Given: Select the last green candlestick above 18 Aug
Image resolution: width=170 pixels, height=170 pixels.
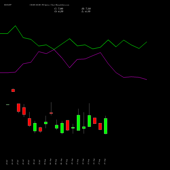Looking at the screenshot, I should pos(106,126).
